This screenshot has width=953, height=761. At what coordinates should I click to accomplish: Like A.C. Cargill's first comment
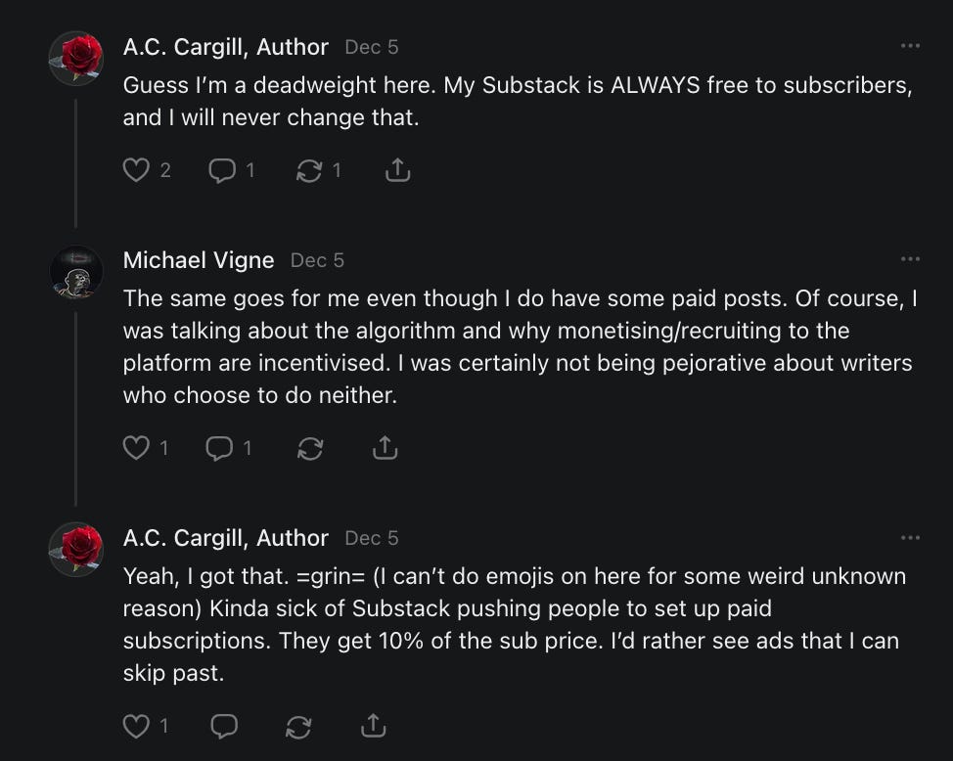coord(135,171)
